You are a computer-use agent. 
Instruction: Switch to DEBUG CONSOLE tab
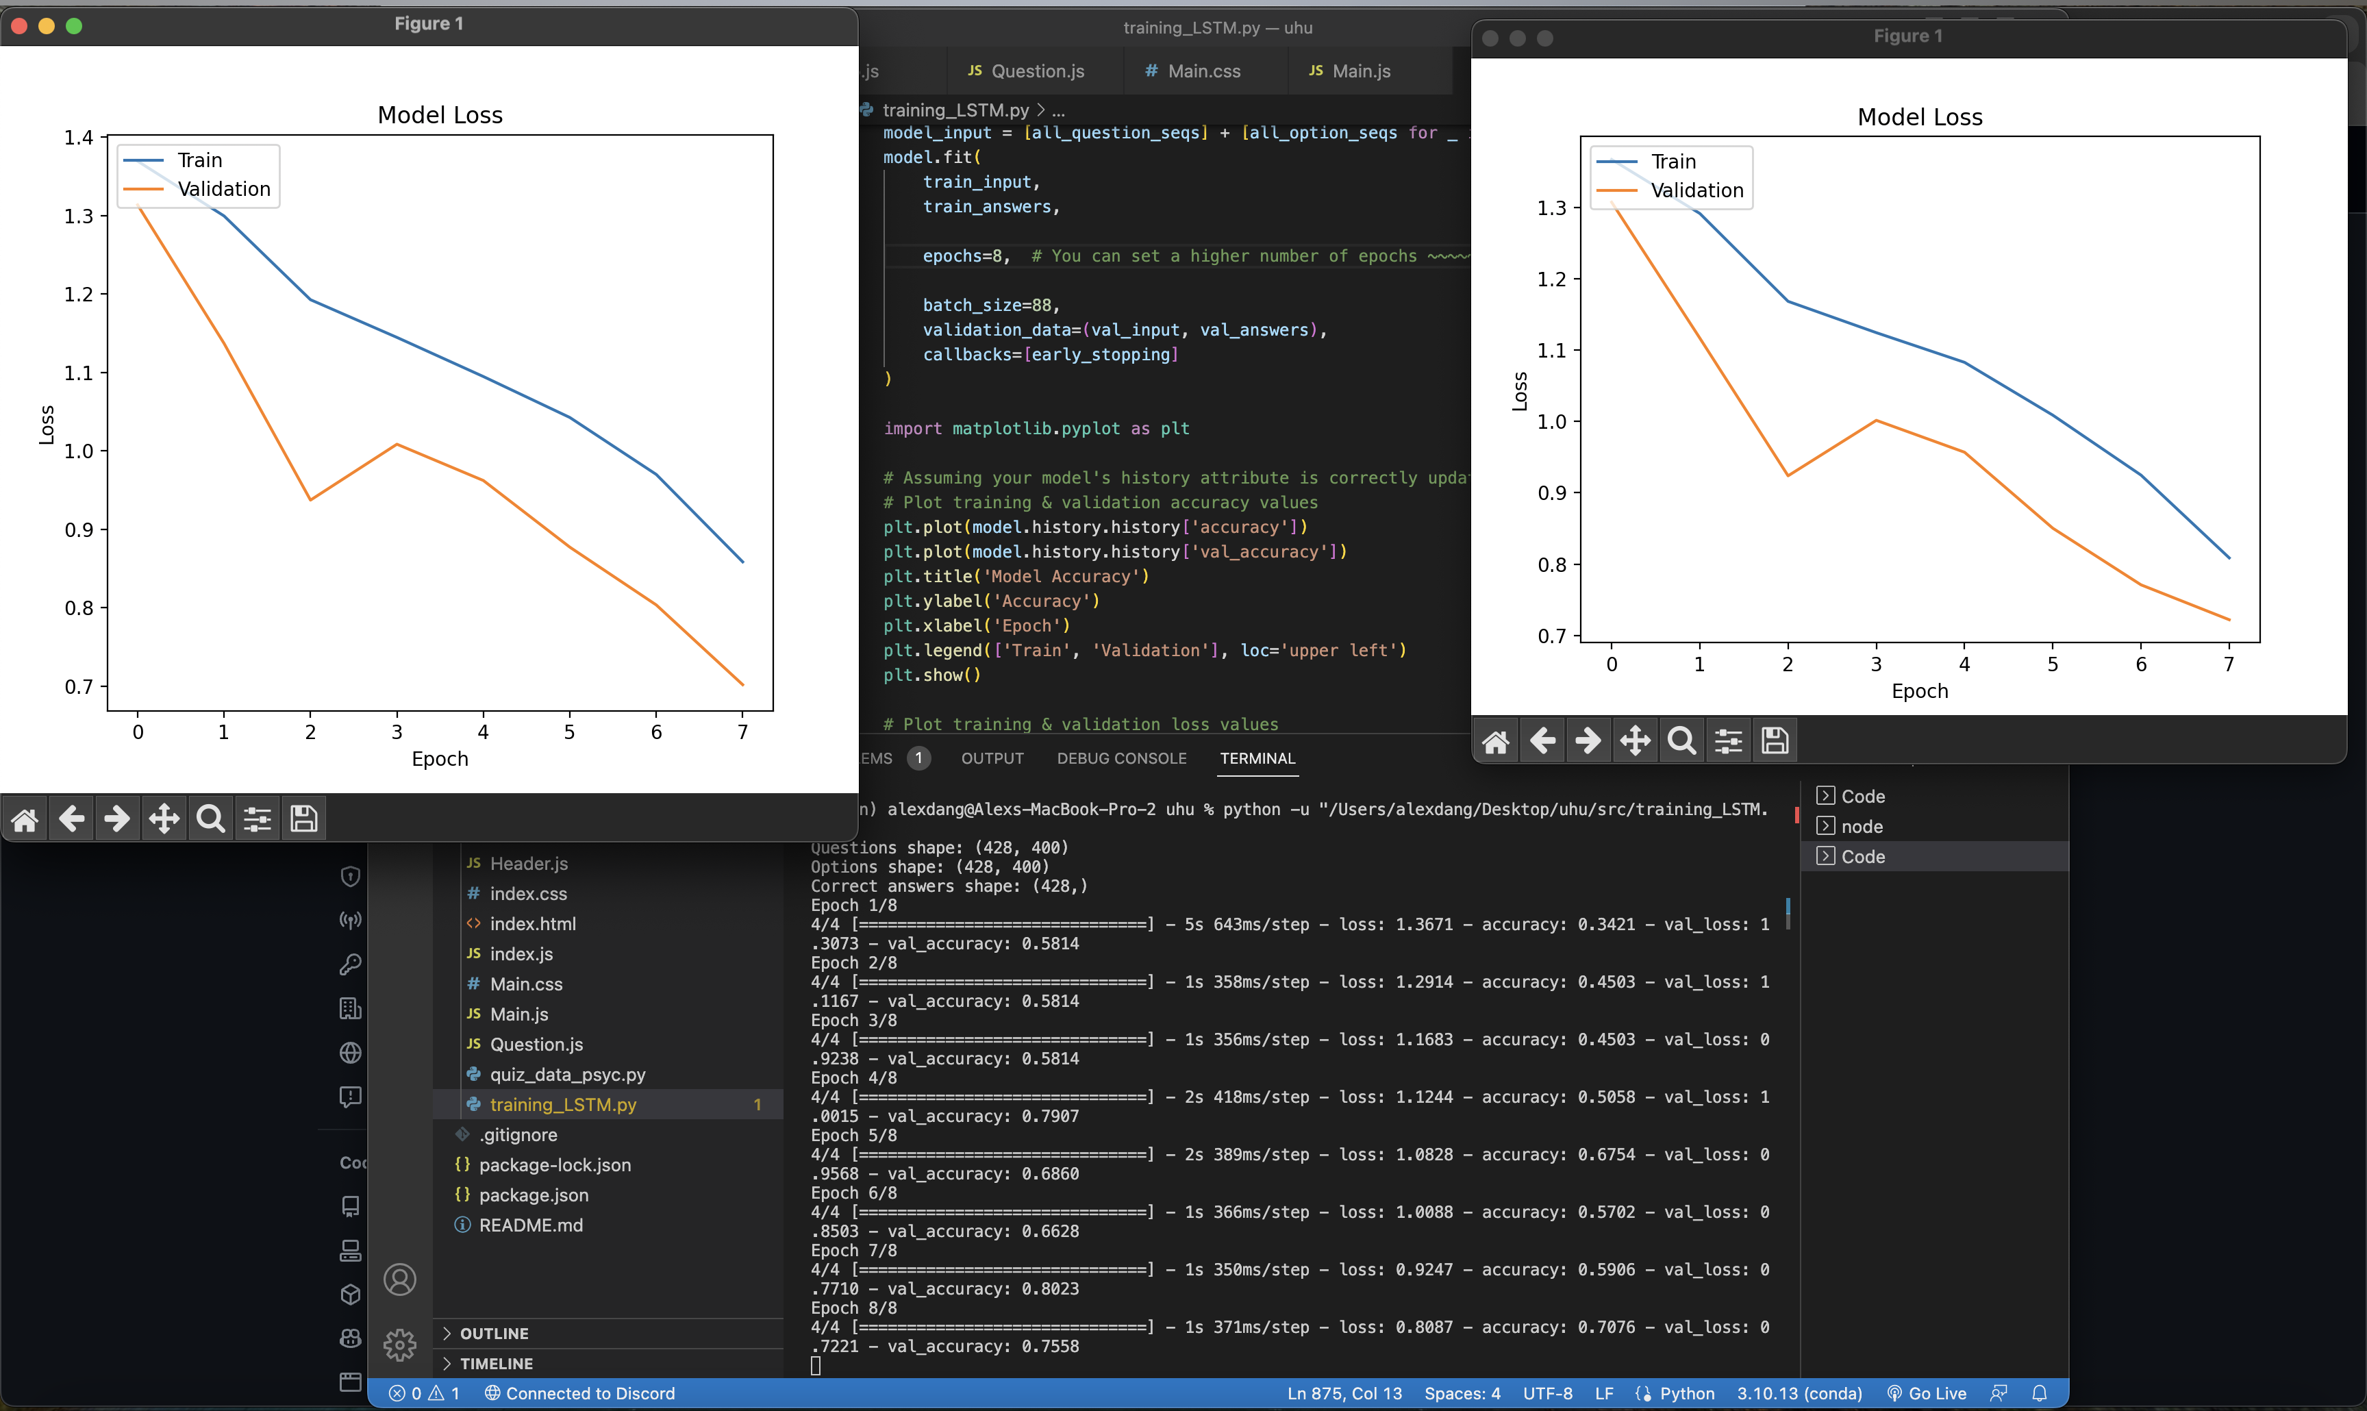1122,758
